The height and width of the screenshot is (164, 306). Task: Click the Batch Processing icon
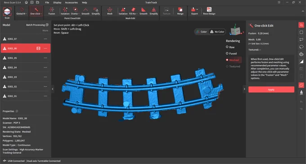(x=47, y=25)
